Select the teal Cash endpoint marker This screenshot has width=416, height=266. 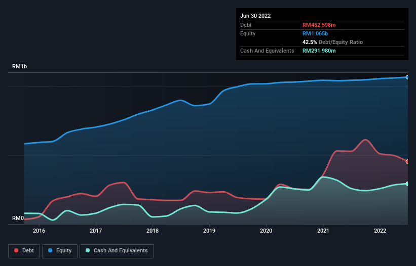click(407, 184)
